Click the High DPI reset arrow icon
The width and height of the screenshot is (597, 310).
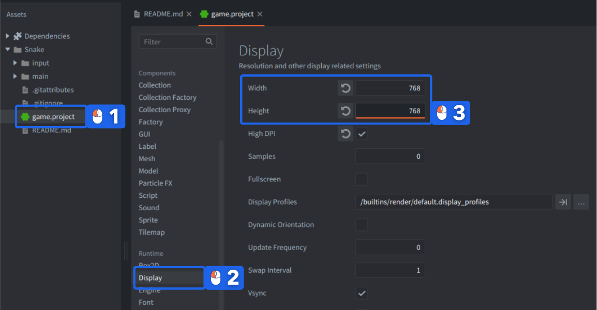346,134
